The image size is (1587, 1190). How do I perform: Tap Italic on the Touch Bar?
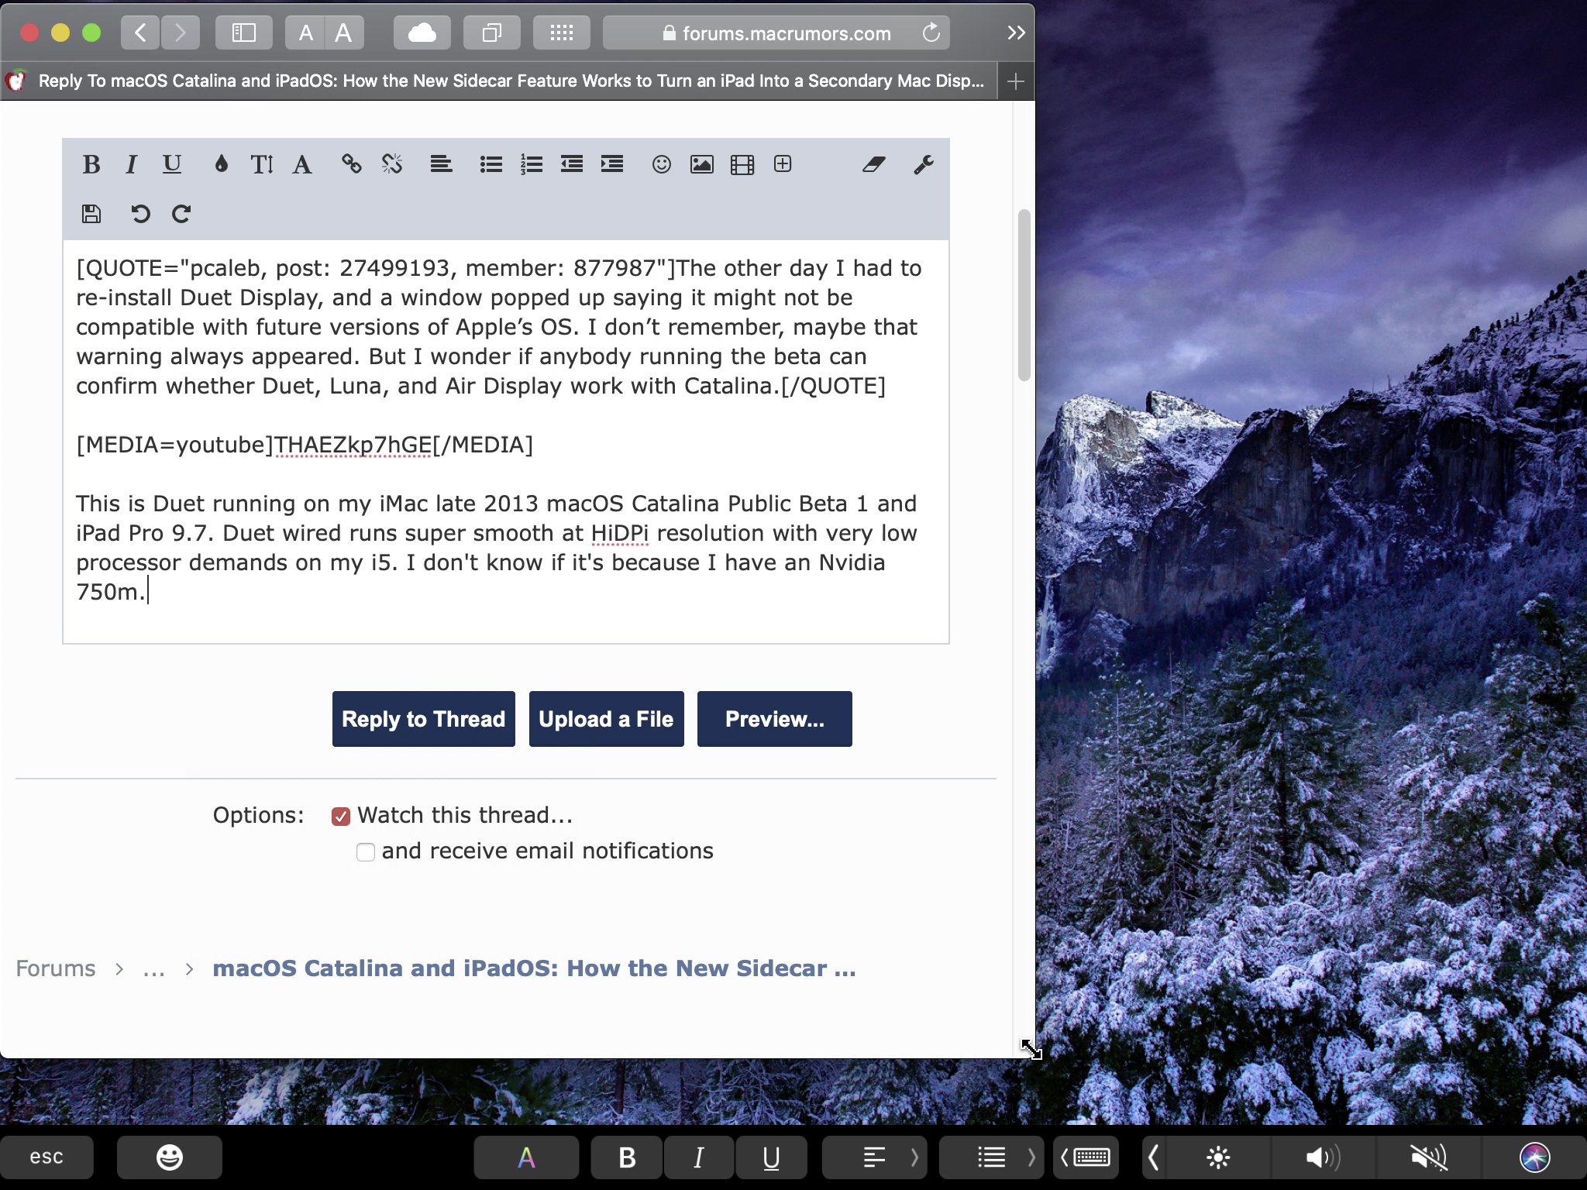coord(698,1157)
